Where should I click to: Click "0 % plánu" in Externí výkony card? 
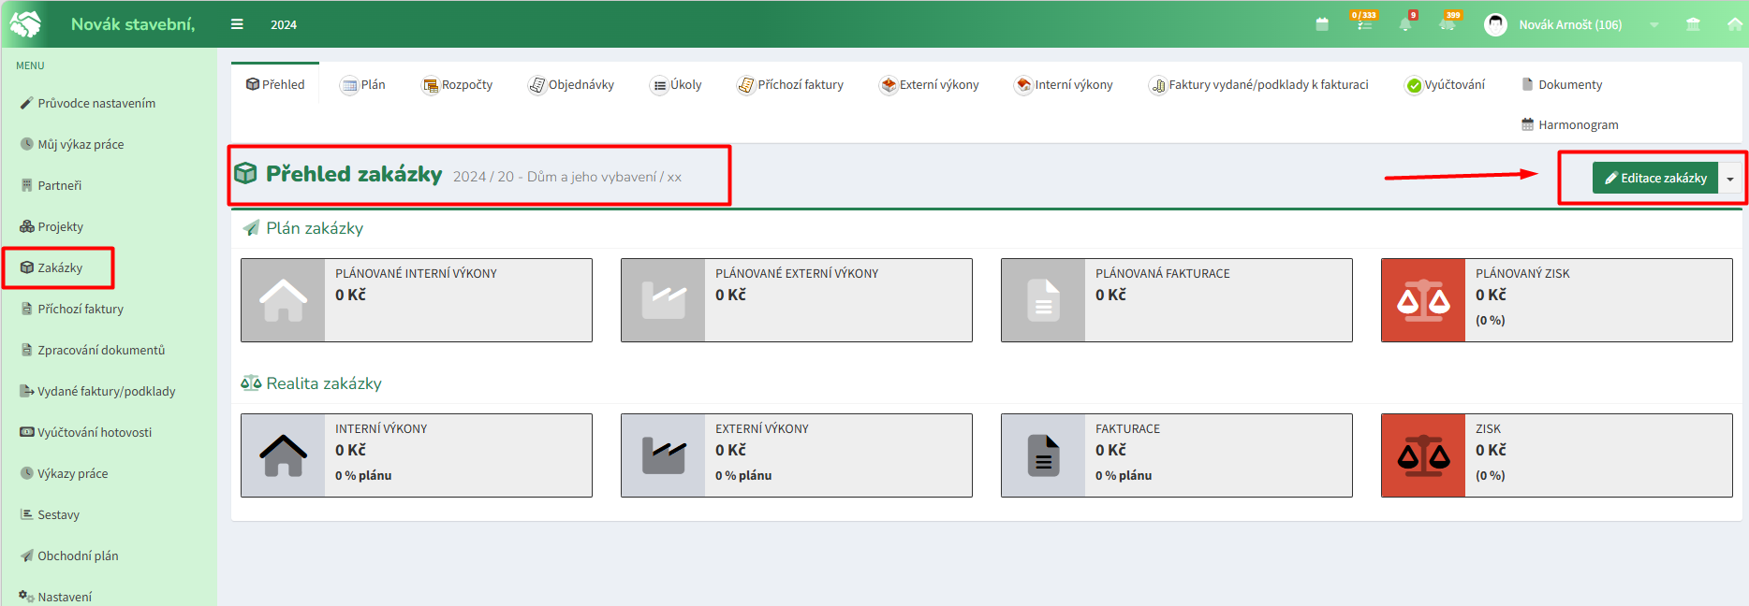(743, 475)
